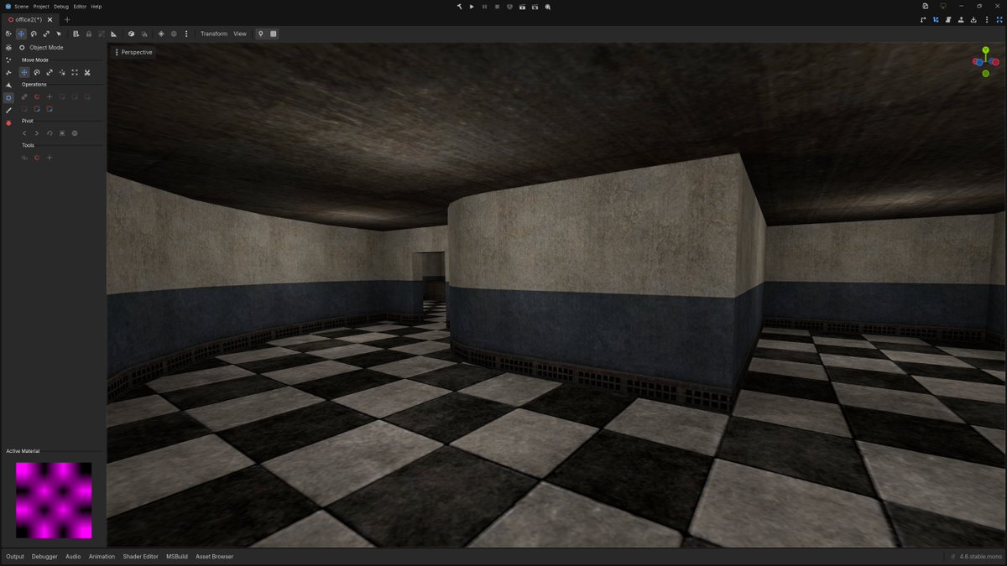Click the Active Material magenta swatch
This screenshot has height=566, width=1007.
pos(54,501)
